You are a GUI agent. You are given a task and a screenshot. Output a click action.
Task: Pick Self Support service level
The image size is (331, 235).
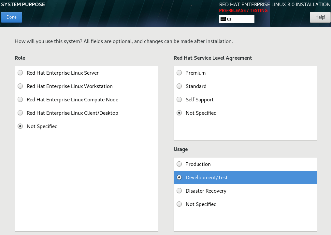pyautogui.click(x=179, y=100)
